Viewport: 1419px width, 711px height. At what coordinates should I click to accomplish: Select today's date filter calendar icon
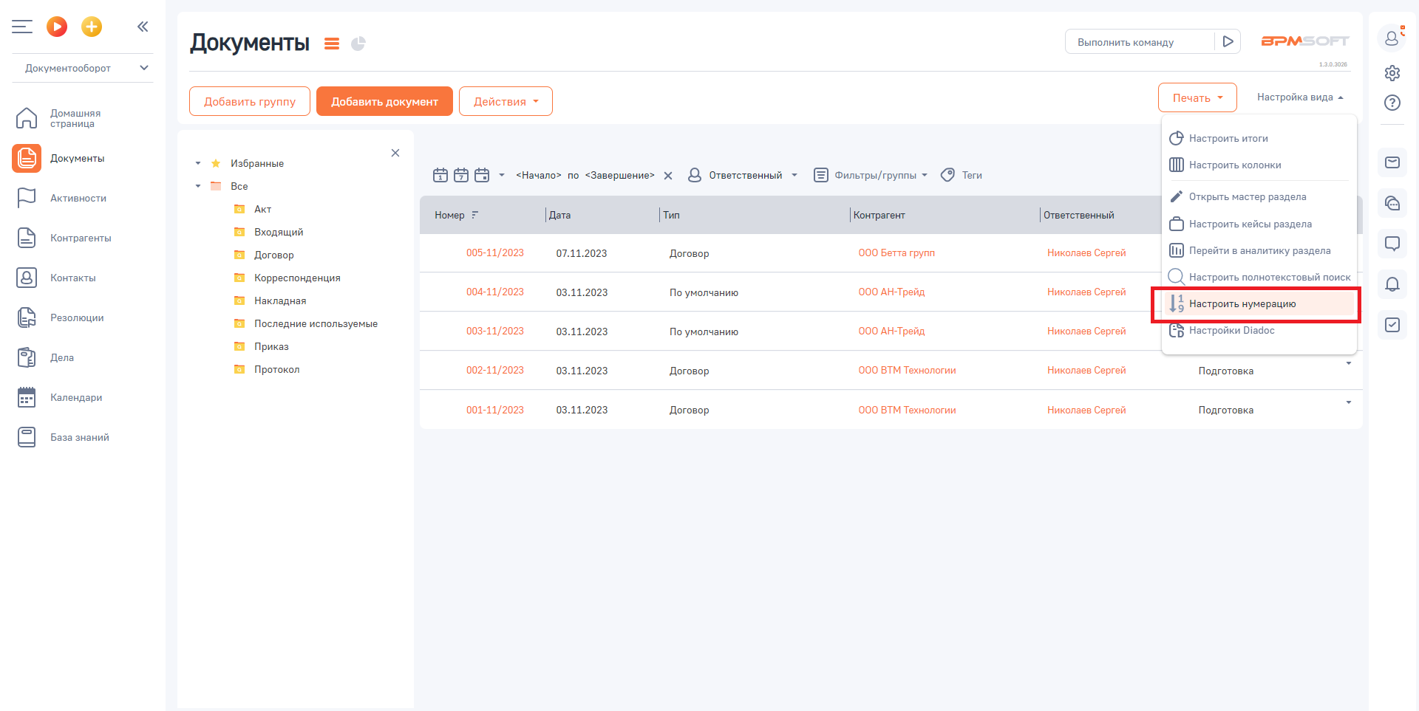440,175
